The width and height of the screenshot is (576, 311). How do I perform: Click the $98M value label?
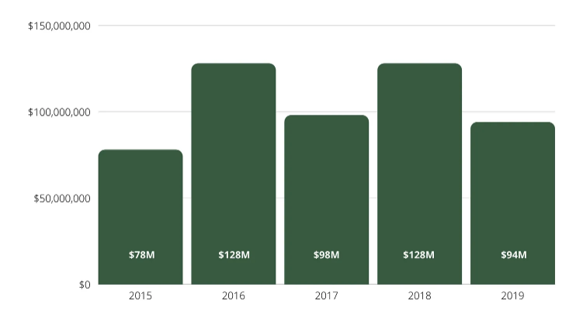coord(326,255)
